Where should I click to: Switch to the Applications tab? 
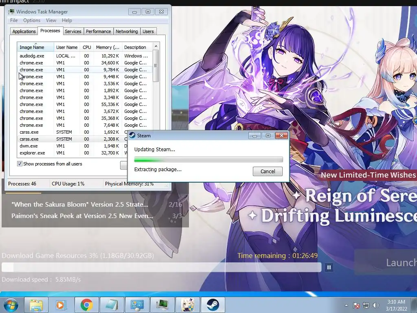pyautogui.click(x=24, y=31)
